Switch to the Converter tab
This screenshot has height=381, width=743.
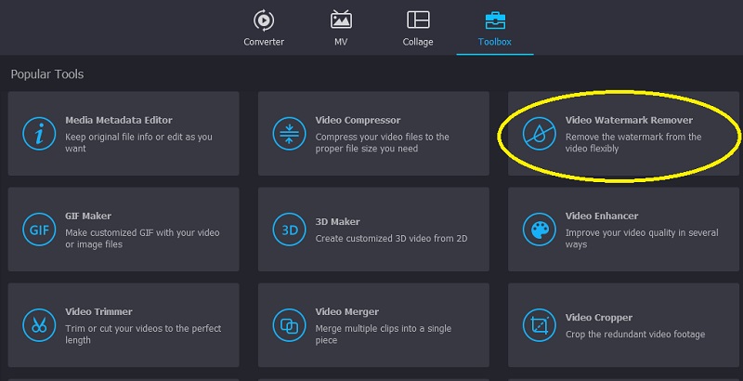click(x=264, y=28)
